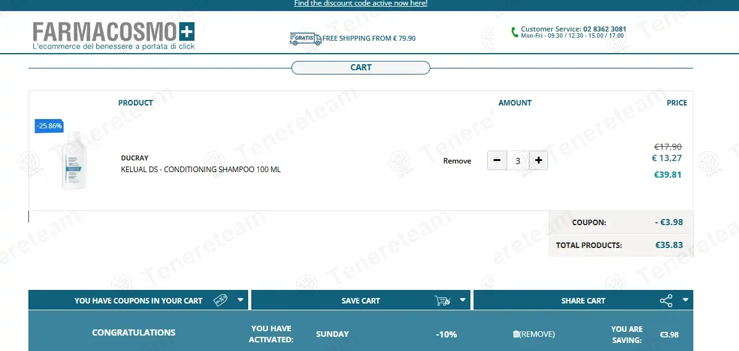
Task: Open the Kelual DS shampoo product thumbnail
Action: (75, 160)
